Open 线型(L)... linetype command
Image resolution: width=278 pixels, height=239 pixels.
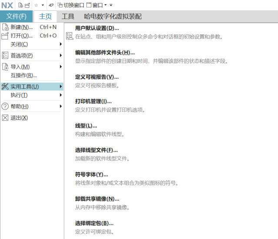tap(86, 126)
